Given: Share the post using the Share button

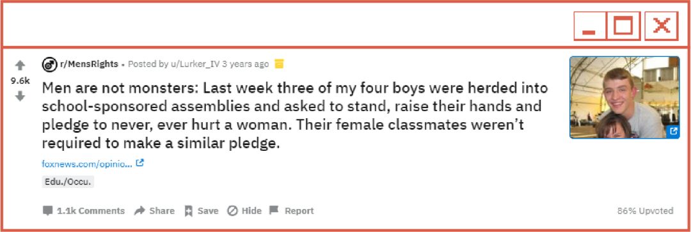Looking at the screenshot, I should tap(154, 211).
